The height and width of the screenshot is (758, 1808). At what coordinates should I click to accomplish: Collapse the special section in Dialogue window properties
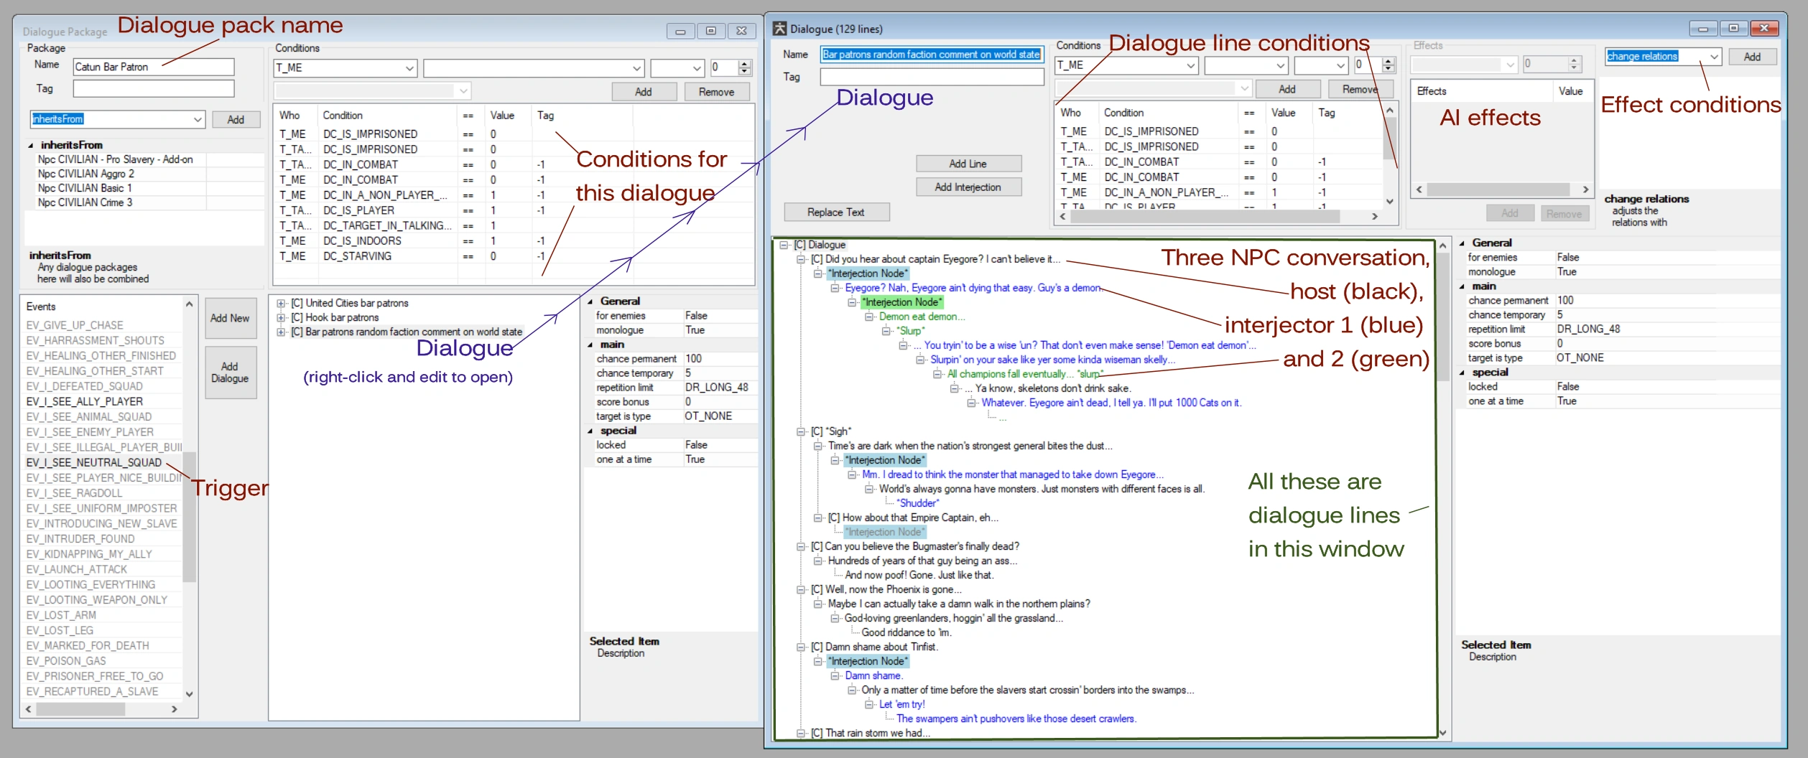click(1462, 373)
